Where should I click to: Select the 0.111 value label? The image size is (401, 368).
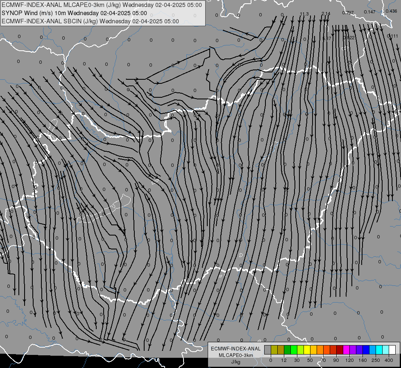pyautogui.click(x=392, y=36)
